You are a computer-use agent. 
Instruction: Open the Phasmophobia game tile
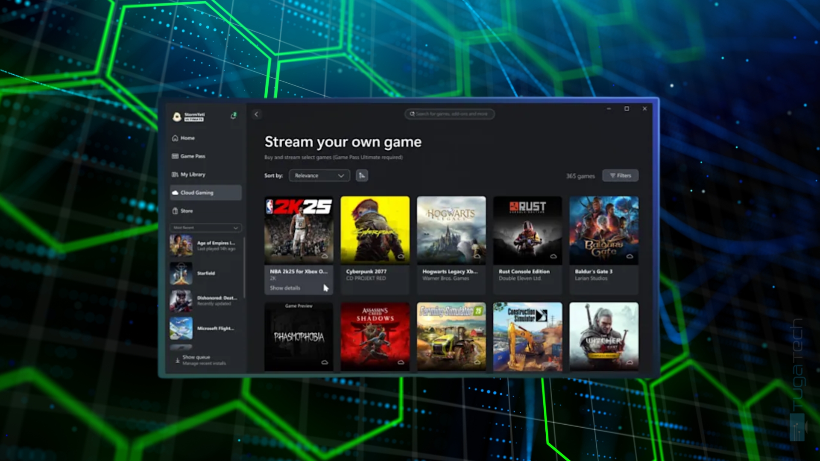[x=299, y=337]
